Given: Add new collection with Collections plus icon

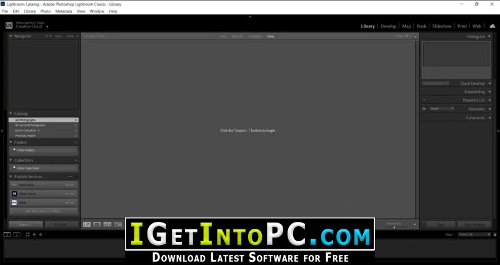Looking at the screenshot, I should 76,160.
